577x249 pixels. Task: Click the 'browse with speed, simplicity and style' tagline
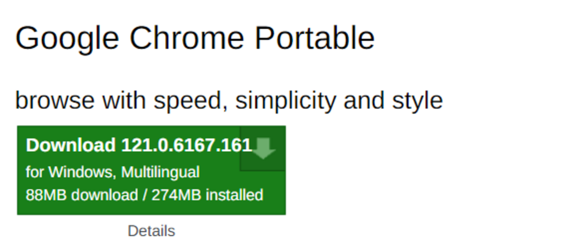coord(229,100)
